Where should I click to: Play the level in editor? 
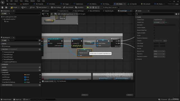tap(88, 8)
